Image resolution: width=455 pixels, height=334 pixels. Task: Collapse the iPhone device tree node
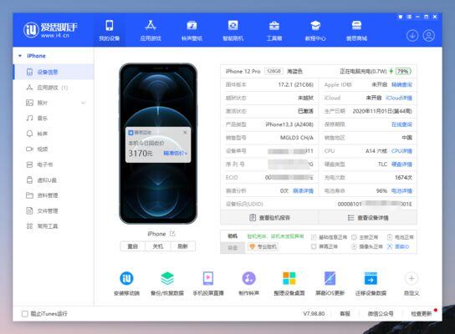tap(20, 56)
